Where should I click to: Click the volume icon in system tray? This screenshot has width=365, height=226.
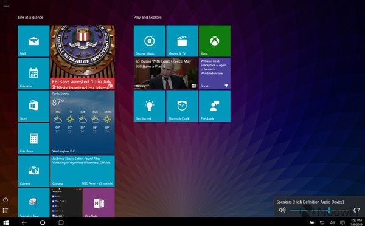332,223
